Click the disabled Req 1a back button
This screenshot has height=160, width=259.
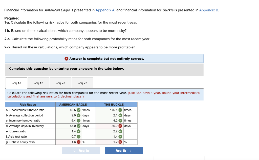(81, 151)
